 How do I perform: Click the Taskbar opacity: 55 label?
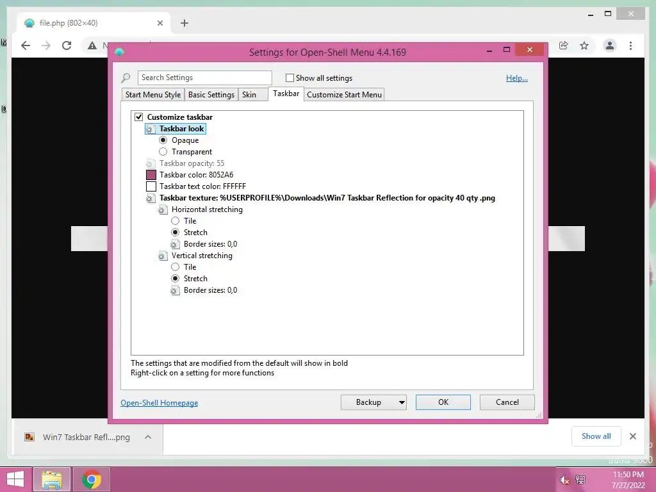pos(192,163)
